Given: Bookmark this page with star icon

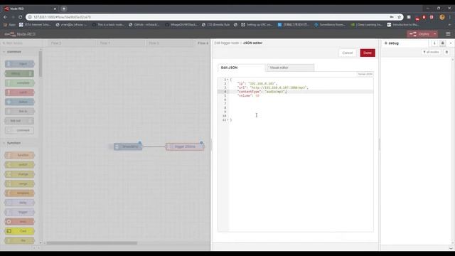Looking at the screenshot, I should (x=399, y=17).
